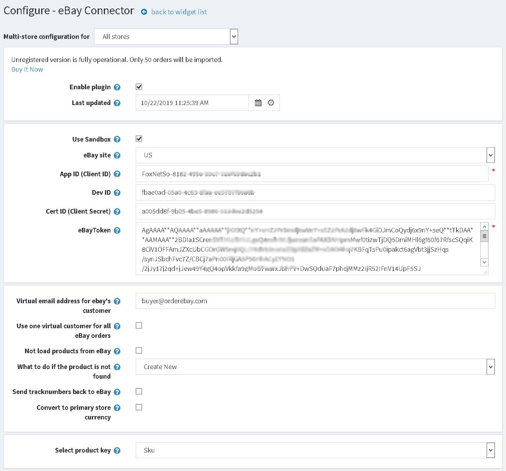The image size is (506, 471).
Task: Show help for Select product key
Action: tap(117, 451)
